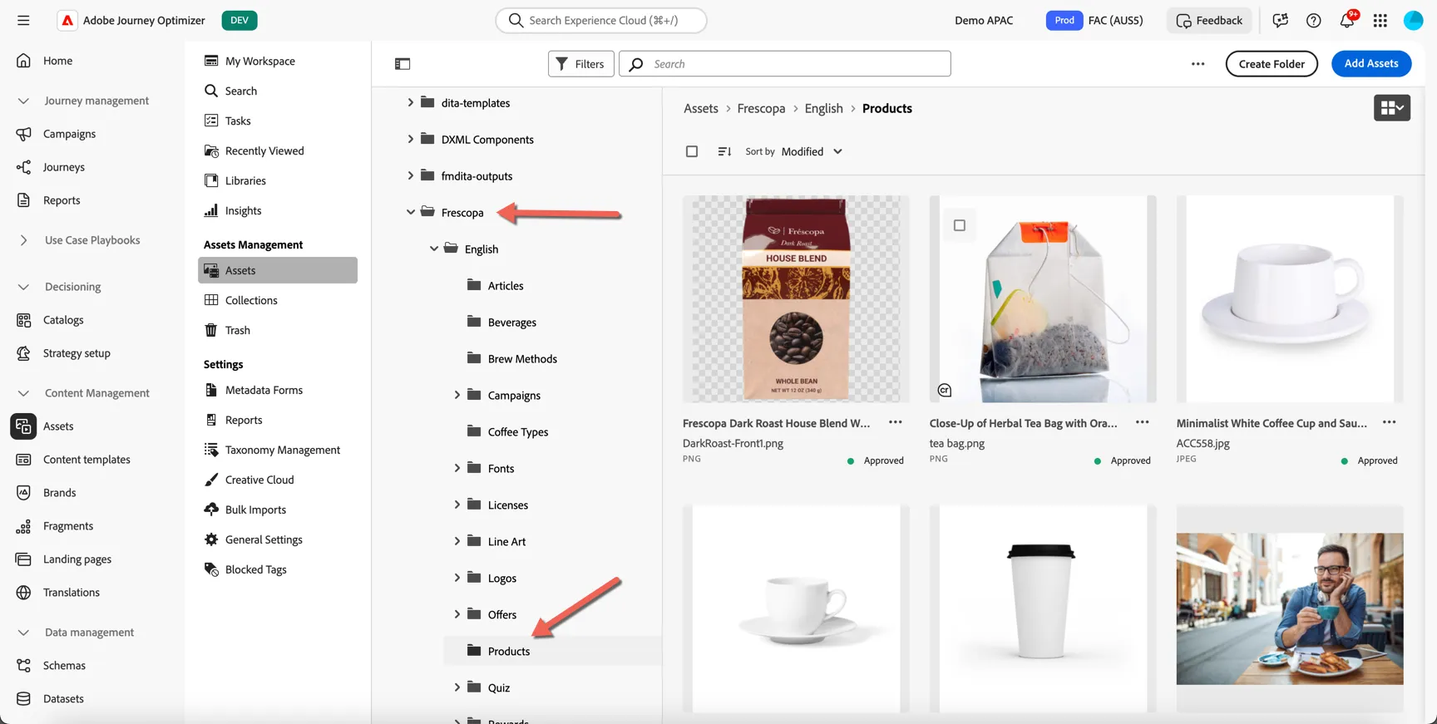
Task: Click the Create Folder button
Action: [1272, 64]
